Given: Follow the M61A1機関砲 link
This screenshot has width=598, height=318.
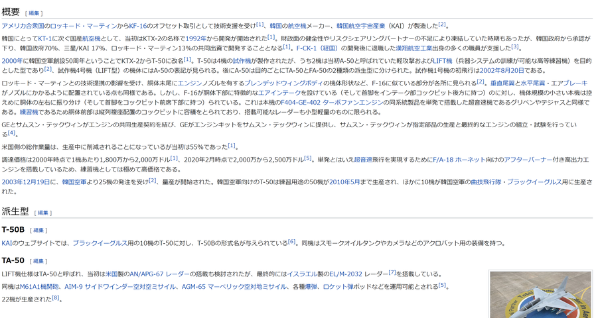Looking at the screenshot, I should pyautogui.click(x=39, y=287).
